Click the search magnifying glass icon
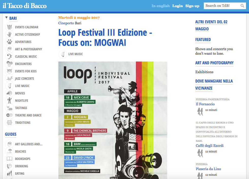The height and width of the screenshot is (179, 249). tap(242, 6)
